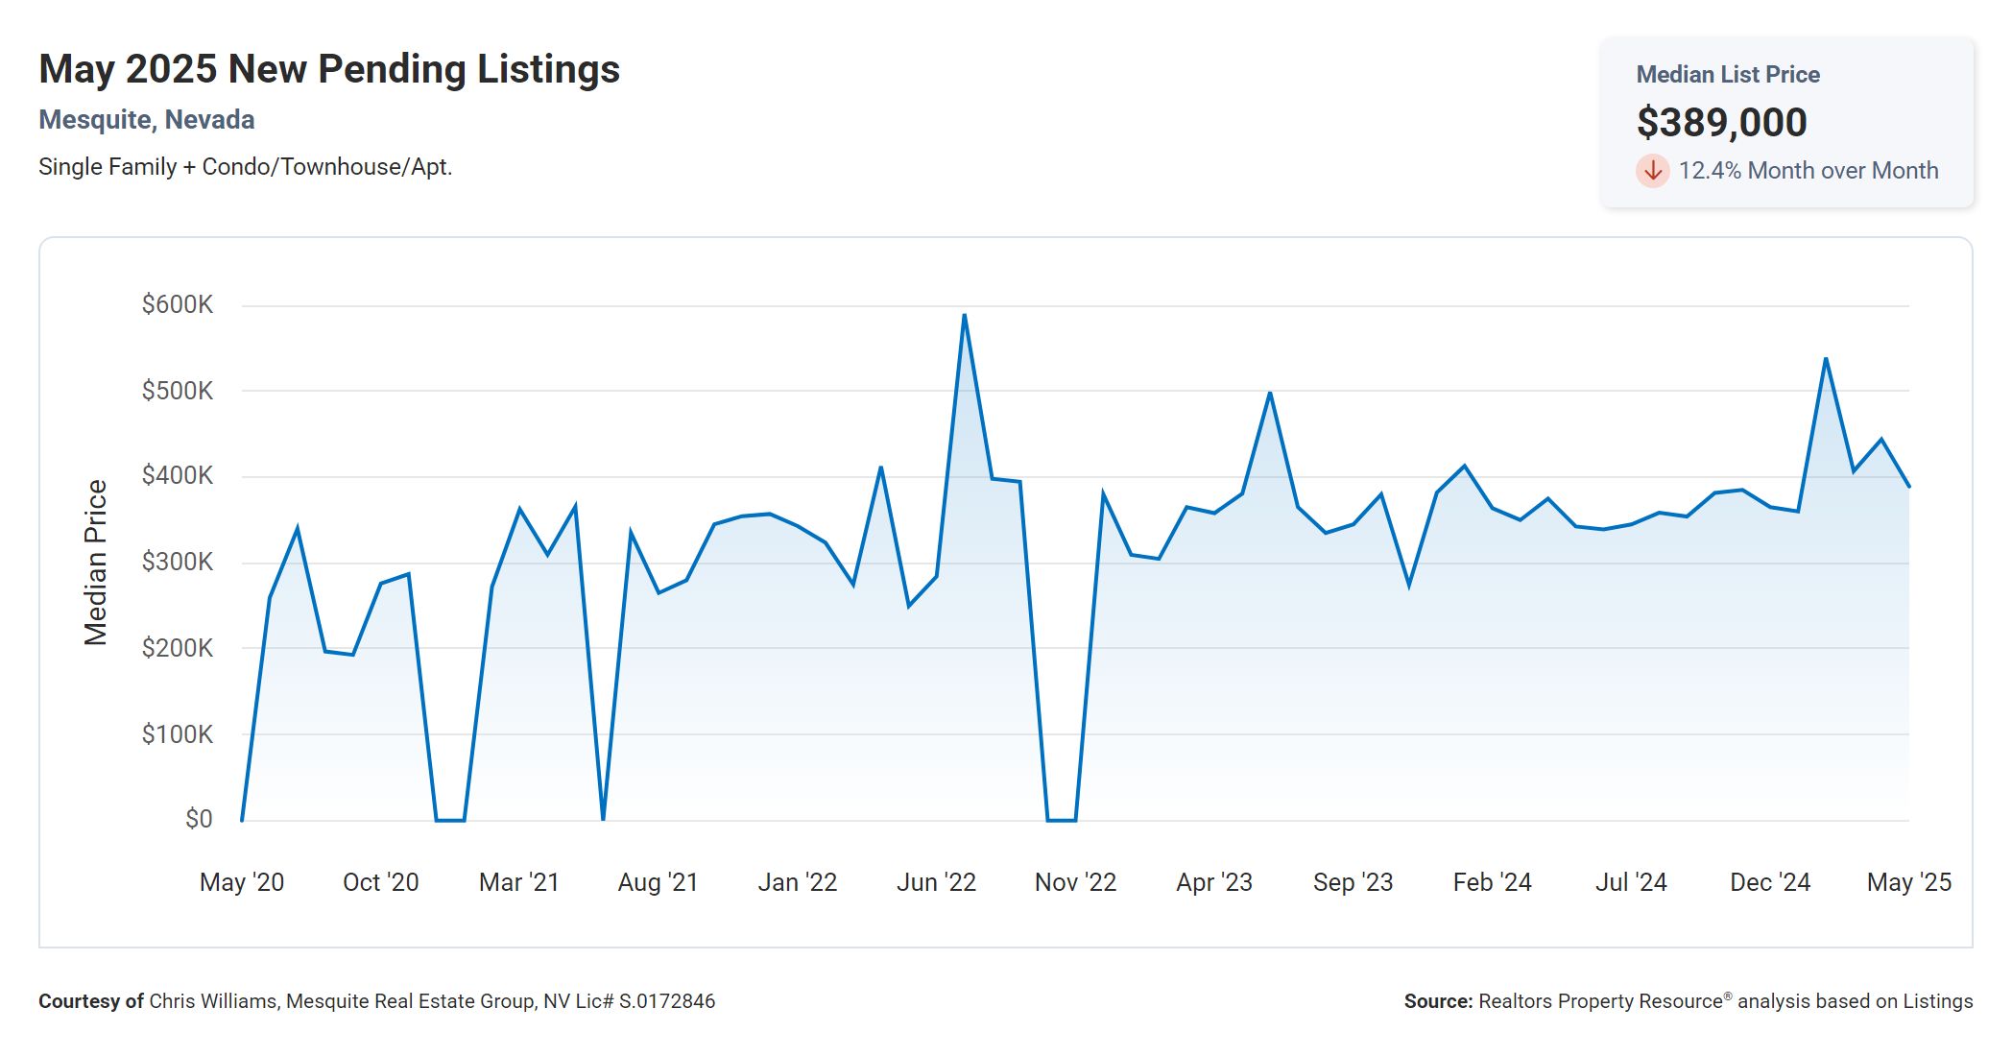
Task: Click the chart's highest peak near Jun '22
Action: point(965,315)
